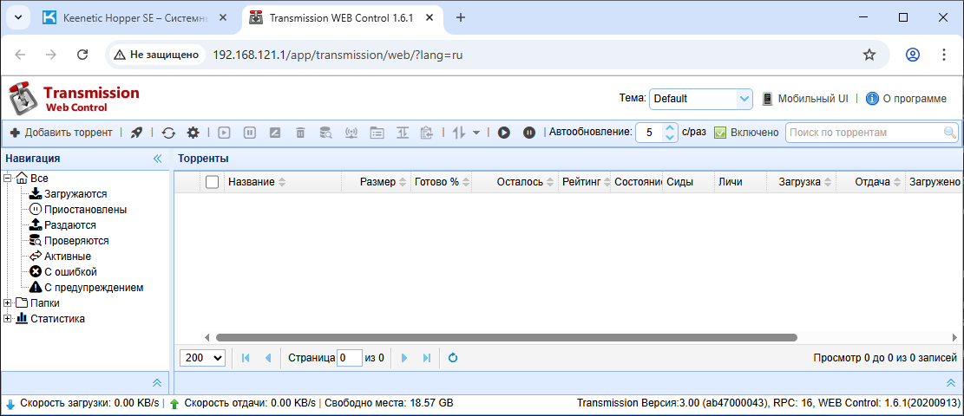Click the rocket speed-mode icon in toolbar
The height and width of the screenshot is (416, 964).
[136, 133]
